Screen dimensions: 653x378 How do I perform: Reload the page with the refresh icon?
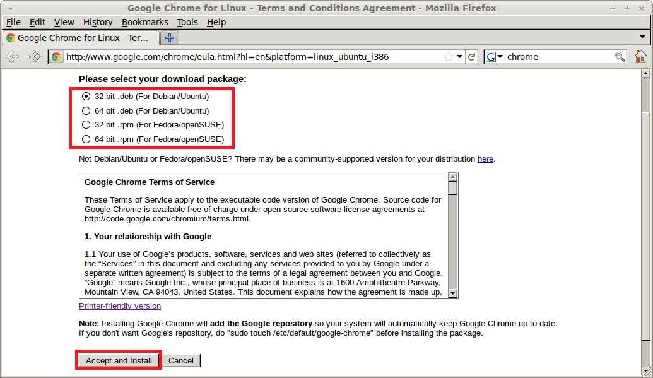tap(471, 57)
